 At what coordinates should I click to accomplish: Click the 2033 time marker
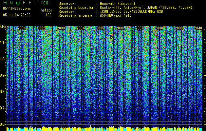tap(61, 28)
